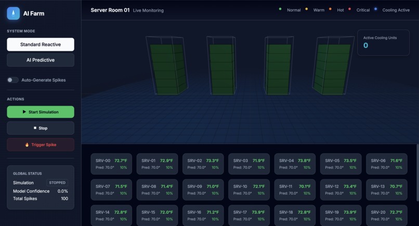The height and width of the screenshot is (226, 419).
Task: Click the server list vertical scrollbar
Action: (x=417, y=173)
